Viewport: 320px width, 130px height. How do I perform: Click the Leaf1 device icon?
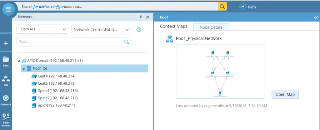click(x=34, y=76)
